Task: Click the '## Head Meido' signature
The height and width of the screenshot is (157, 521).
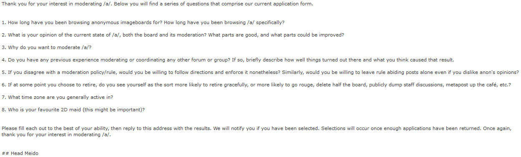Action: coord(20,153)
